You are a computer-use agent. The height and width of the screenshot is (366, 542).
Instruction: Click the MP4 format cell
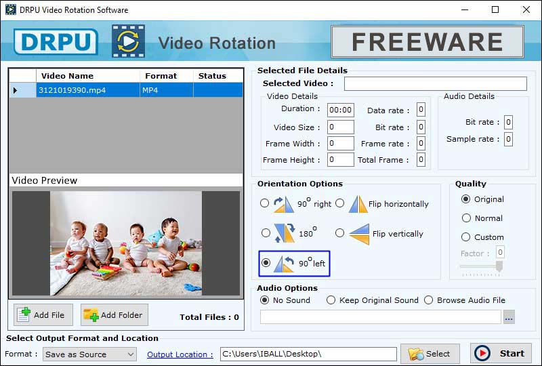[166, 90]
